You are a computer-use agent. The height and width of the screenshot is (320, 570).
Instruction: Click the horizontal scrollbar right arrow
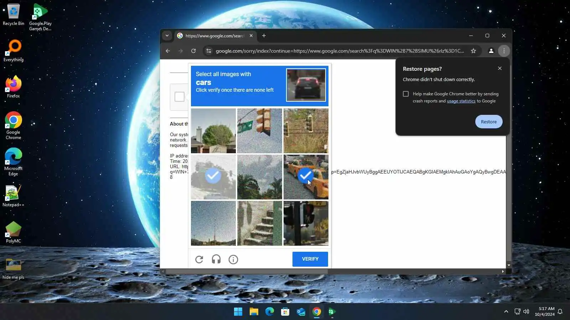coord(503,271)
